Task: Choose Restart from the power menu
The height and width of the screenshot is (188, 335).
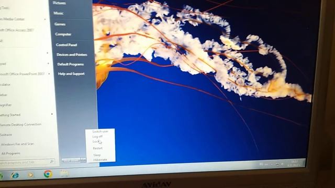Action: pos(98,148)
